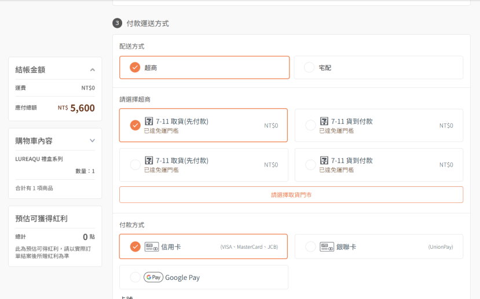Click the 付款運送方式 section title

(148, 24)
